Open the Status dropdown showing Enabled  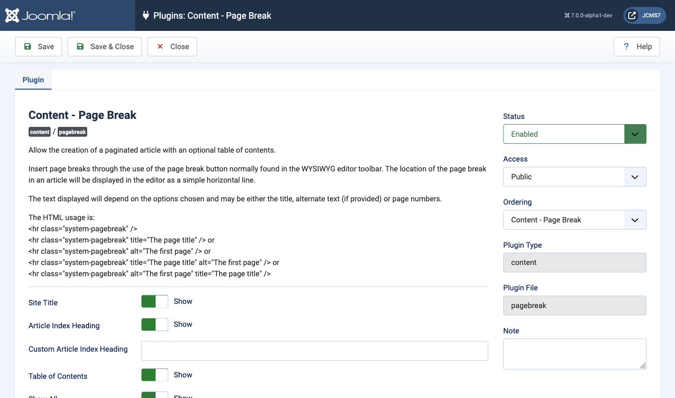pyautogui.click(x=575, y=134)
